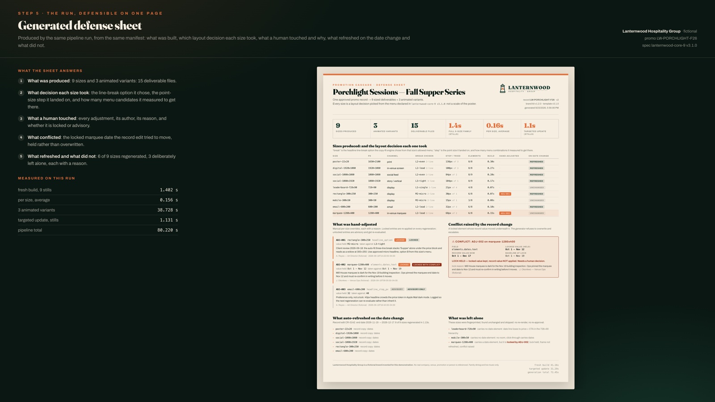
Task: Click the ADJ-002 badge in marquee-1280x400 table row
Action: [x=505, y=213]
